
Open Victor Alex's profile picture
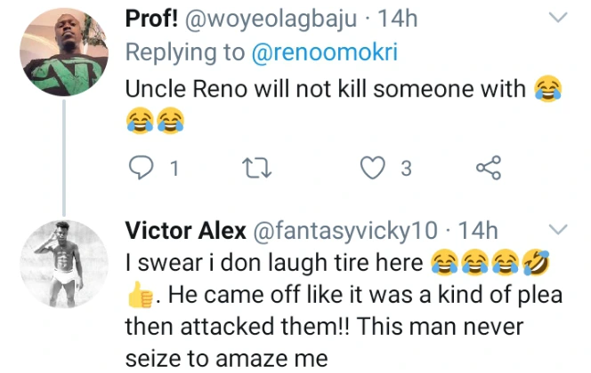63,259
